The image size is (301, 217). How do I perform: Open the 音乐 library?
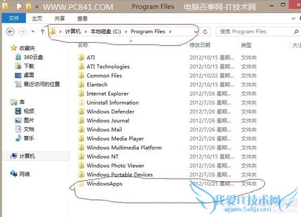29,138
